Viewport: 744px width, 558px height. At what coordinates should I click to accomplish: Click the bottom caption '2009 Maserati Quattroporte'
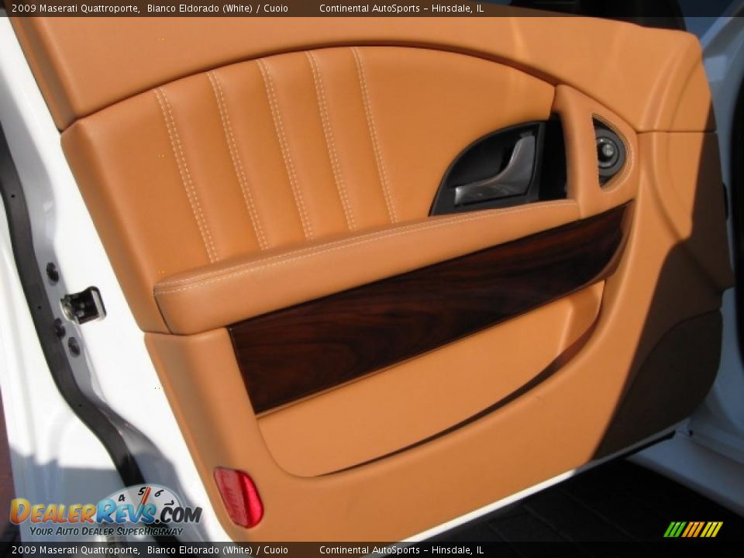(75, 550)
